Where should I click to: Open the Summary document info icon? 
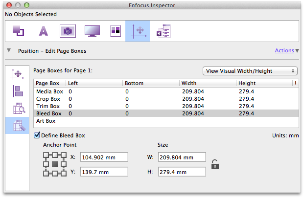(x=164, y=31)
